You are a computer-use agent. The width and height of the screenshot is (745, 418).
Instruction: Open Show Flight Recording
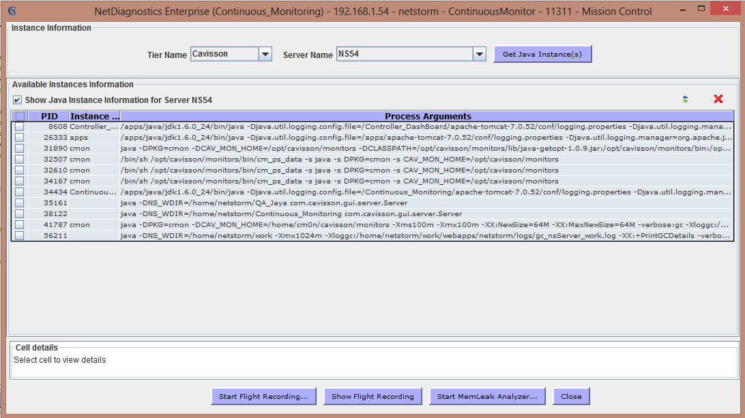(x=372, y=397)
